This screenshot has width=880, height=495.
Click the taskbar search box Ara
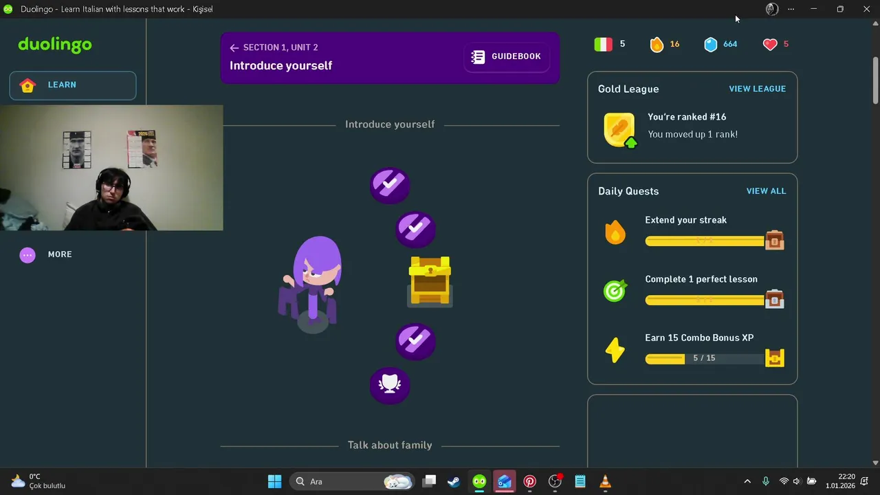pyautogui.click(x=353, y=481)
